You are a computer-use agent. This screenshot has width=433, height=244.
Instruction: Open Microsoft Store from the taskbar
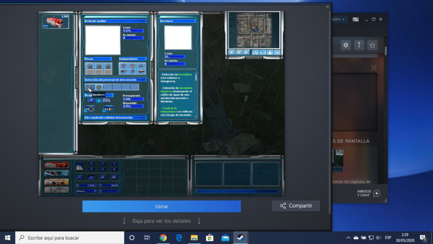click(x=210, y=237)
